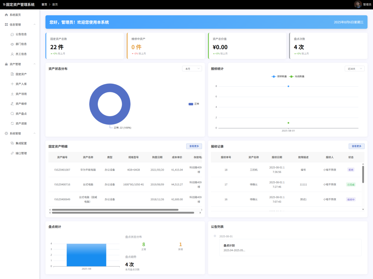Open the 近30天 range dropdown
The height and width of the screenshot is (279, 373).
coord(354,69)
